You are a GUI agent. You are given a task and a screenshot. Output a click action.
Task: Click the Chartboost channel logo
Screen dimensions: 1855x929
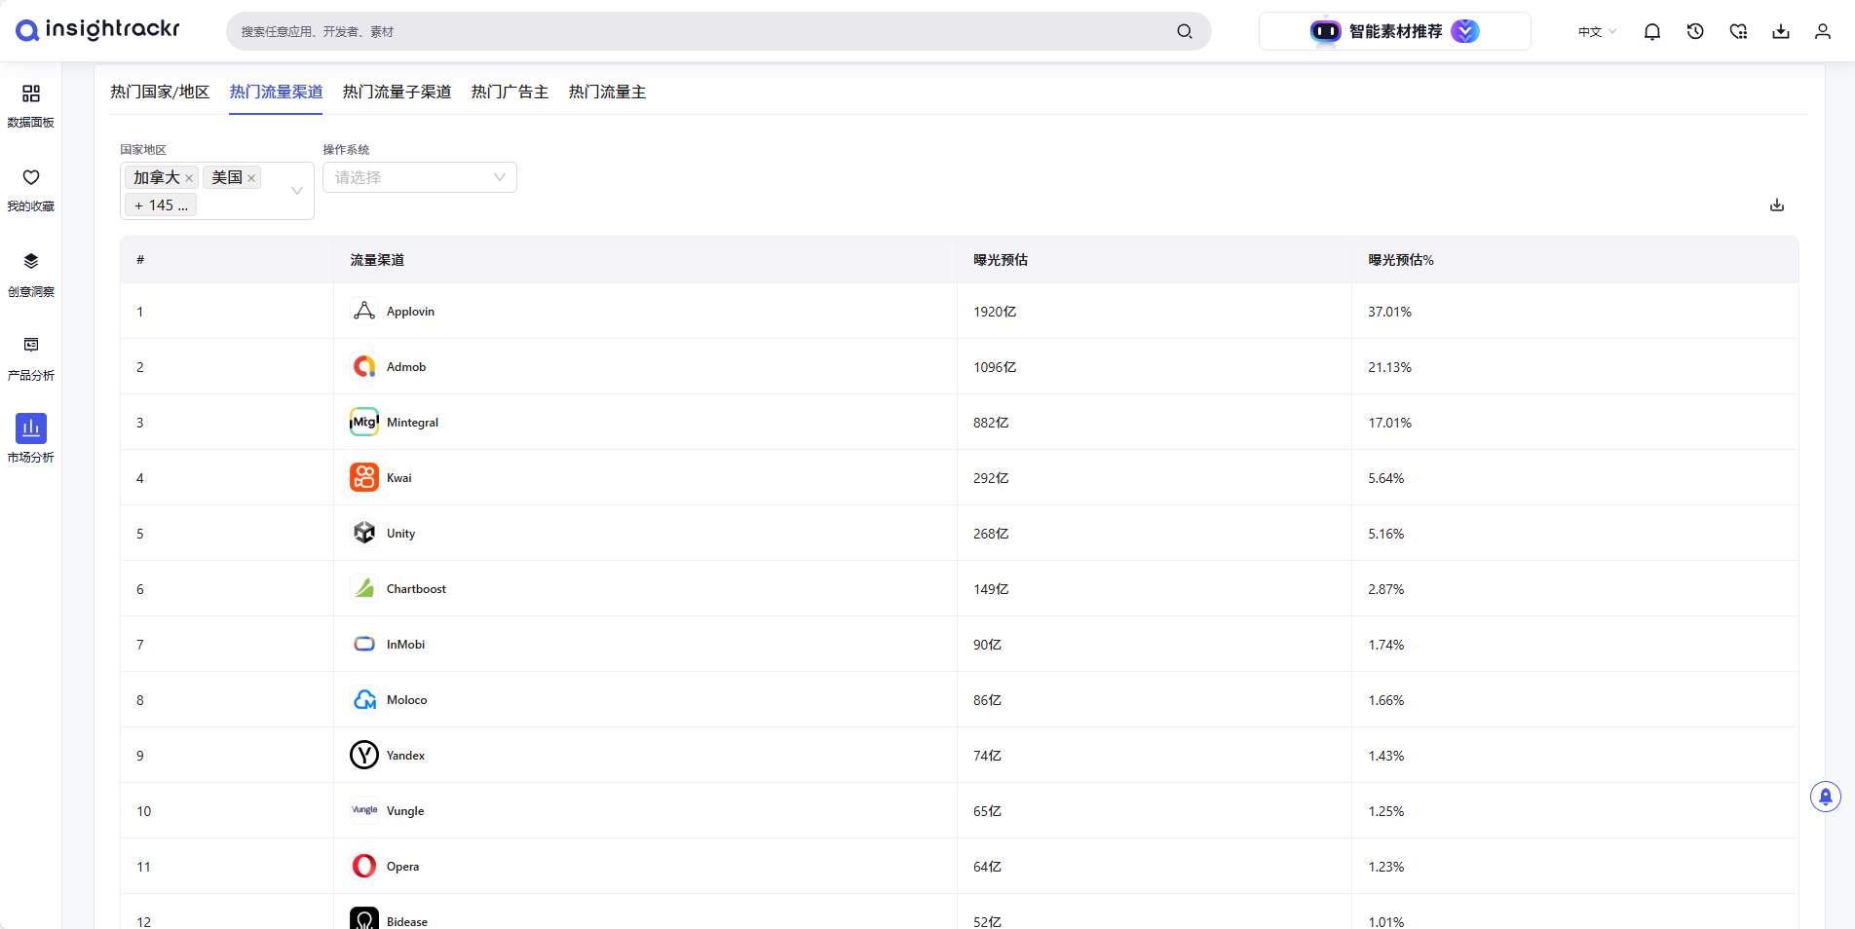click(364, 588)
